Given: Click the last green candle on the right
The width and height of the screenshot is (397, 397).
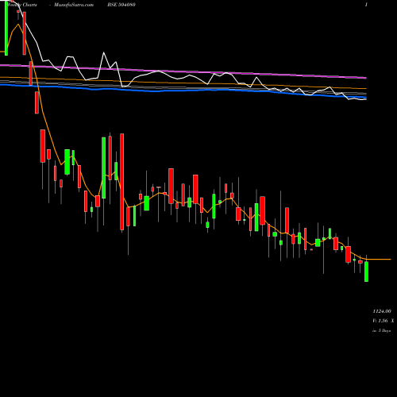Looking at the screenshot, I should pos(366,272).
